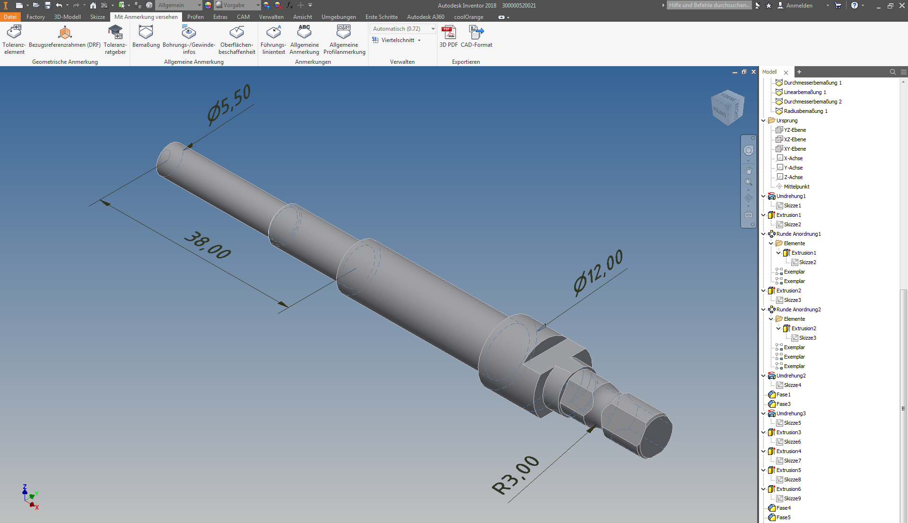Click the help search input field

pyautogui.click(x=708, y=5)
